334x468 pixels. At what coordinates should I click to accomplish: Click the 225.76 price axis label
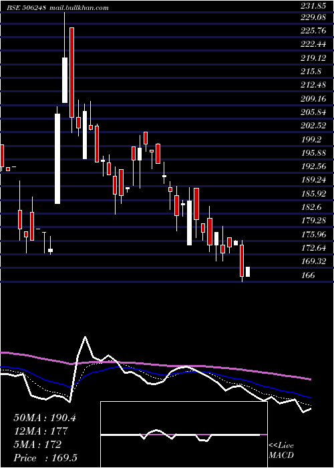click(x=313, y=31)
